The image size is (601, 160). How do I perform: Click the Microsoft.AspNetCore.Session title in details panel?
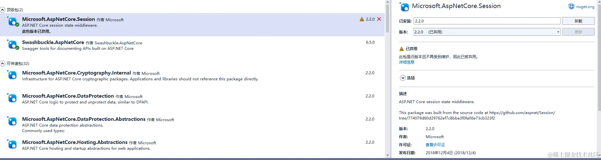click(456, 6)
